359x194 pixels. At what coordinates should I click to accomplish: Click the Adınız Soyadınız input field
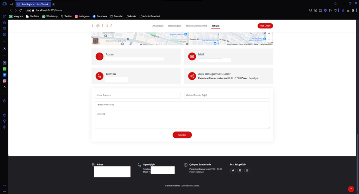click(x=138, y=95)
